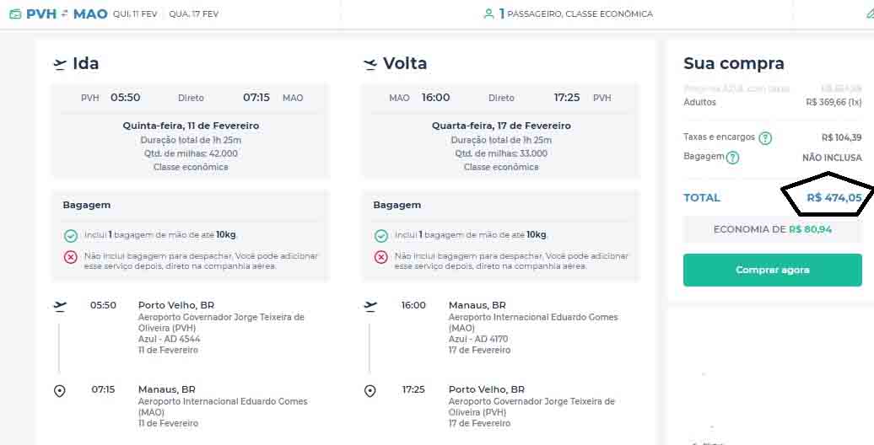Click the Economia de R$ 80,94 banner
874x445 pixels.
[772, 229]
